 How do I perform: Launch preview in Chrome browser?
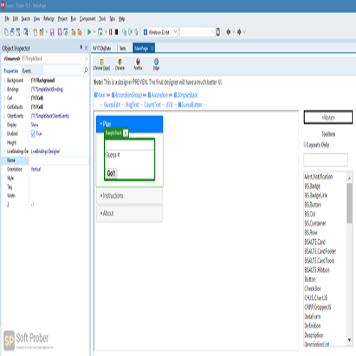click(120, 65)
